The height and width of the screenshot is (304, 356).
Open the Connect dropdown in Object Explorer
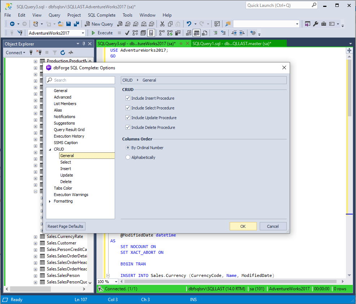tap(16, 52)
